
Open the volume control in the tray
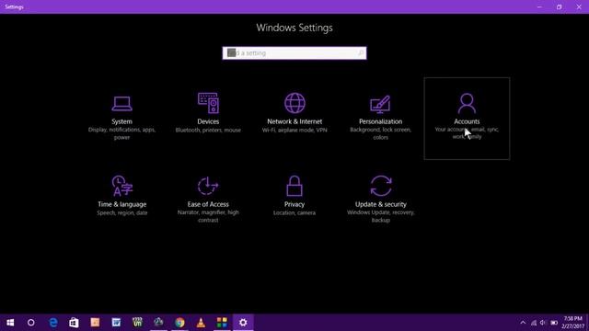click(x=543, y=323)
